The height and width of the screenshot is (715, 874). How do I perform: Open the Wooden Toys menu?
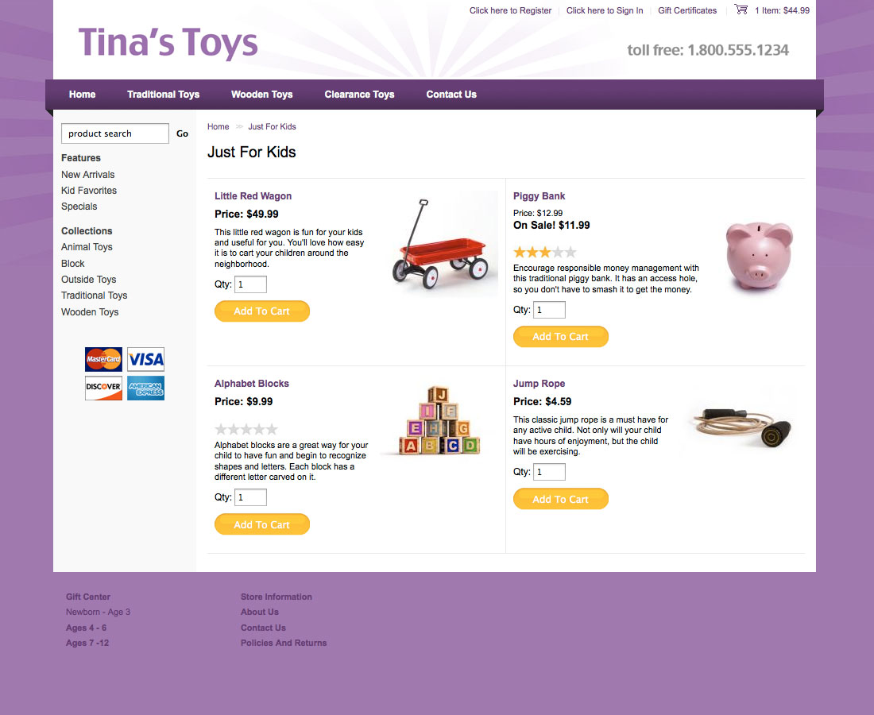click(262, 95)
